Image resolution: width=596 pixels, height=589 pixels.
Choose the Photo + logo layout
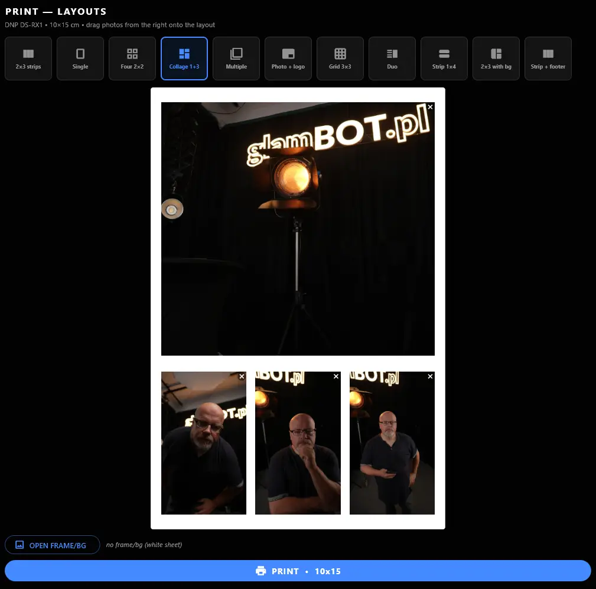point(288,58)
